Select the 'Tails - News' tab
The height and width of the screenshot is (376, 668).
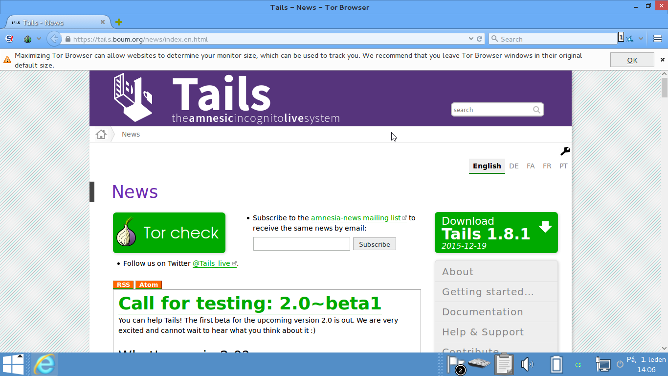(58, 22)
